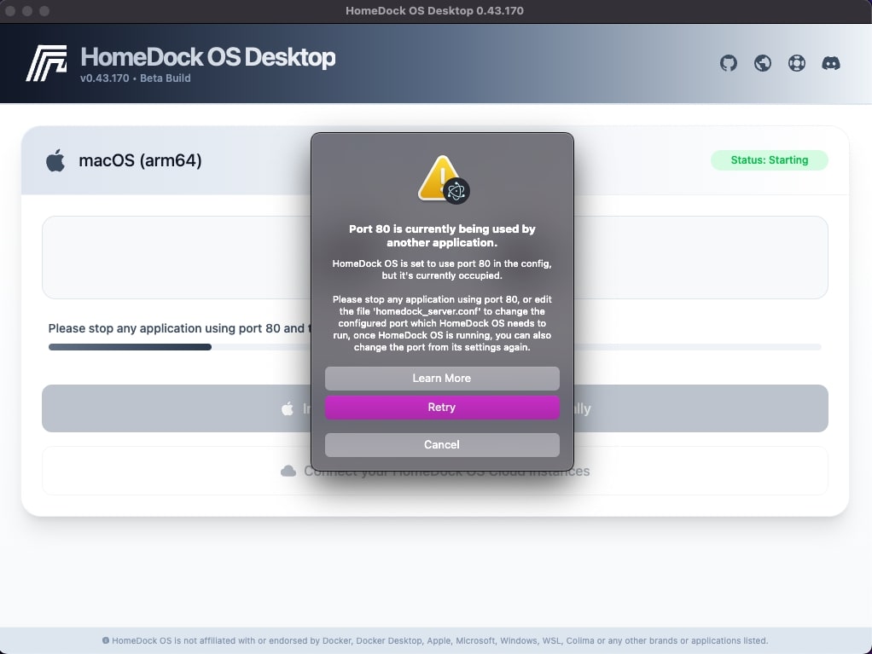Viewport: 872px width, 654px height.
Task: Open the Discord icon in the header
Action: coord(831,63)
